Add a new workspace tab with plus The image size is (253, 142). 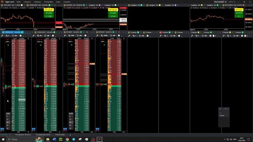tap(70, 135)
